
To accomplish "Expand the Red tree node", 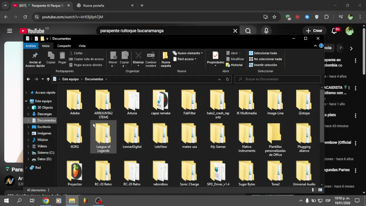I will pos(26,168).
